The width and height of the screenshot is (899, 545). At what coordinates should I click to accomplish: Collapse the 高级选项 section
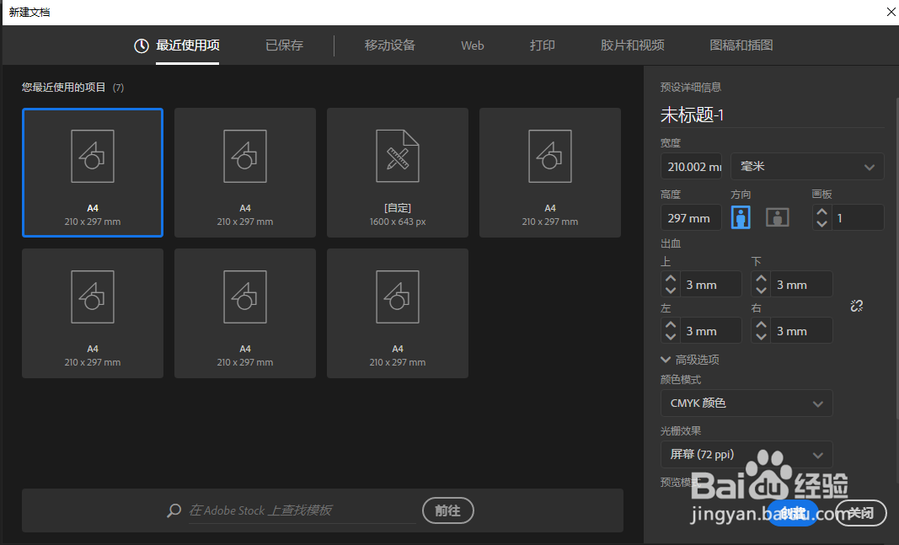(690, 360)
